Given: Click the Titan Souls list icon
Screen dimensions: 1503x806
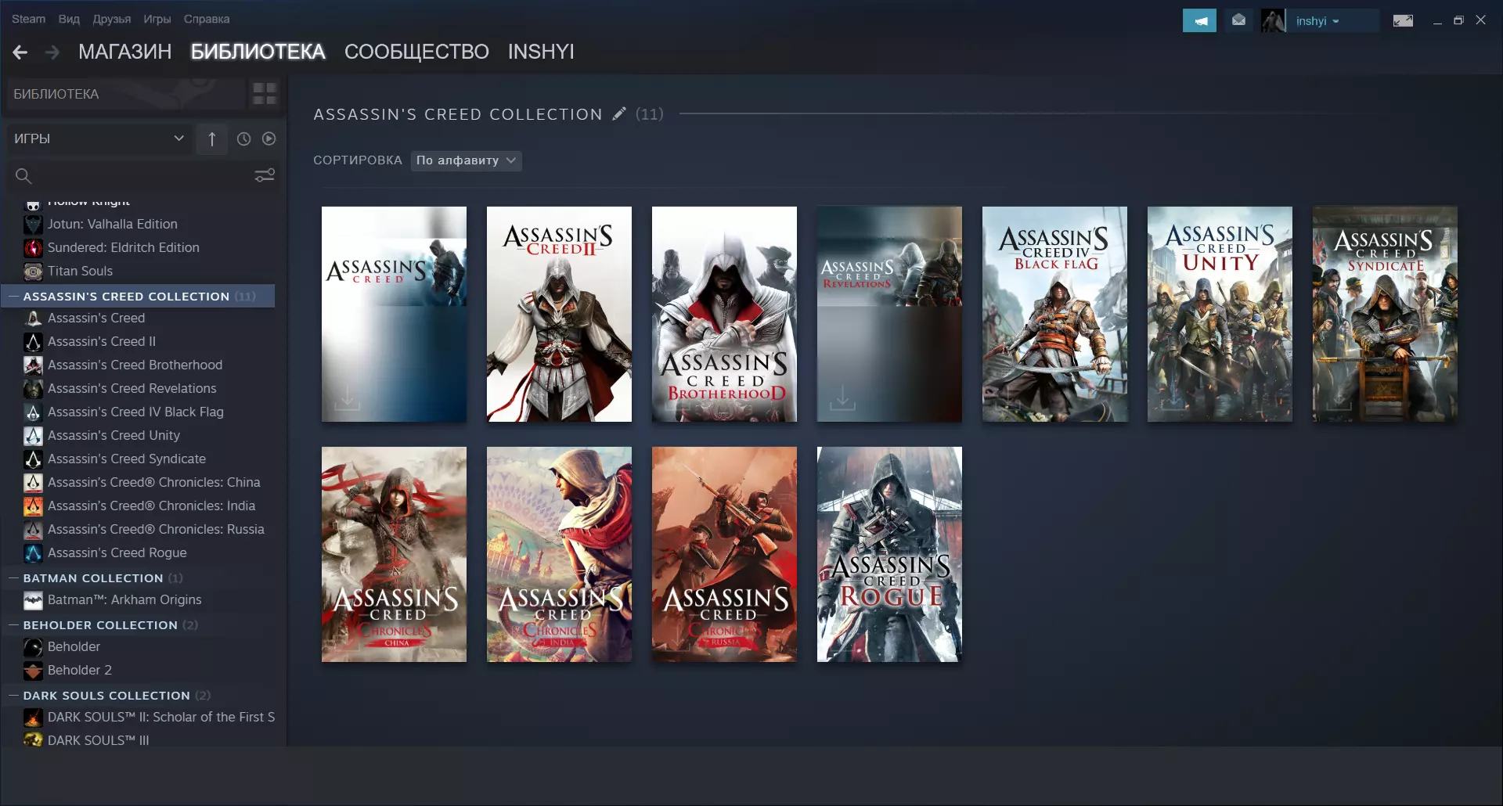Looking at the screenshot, I should 33,272.
